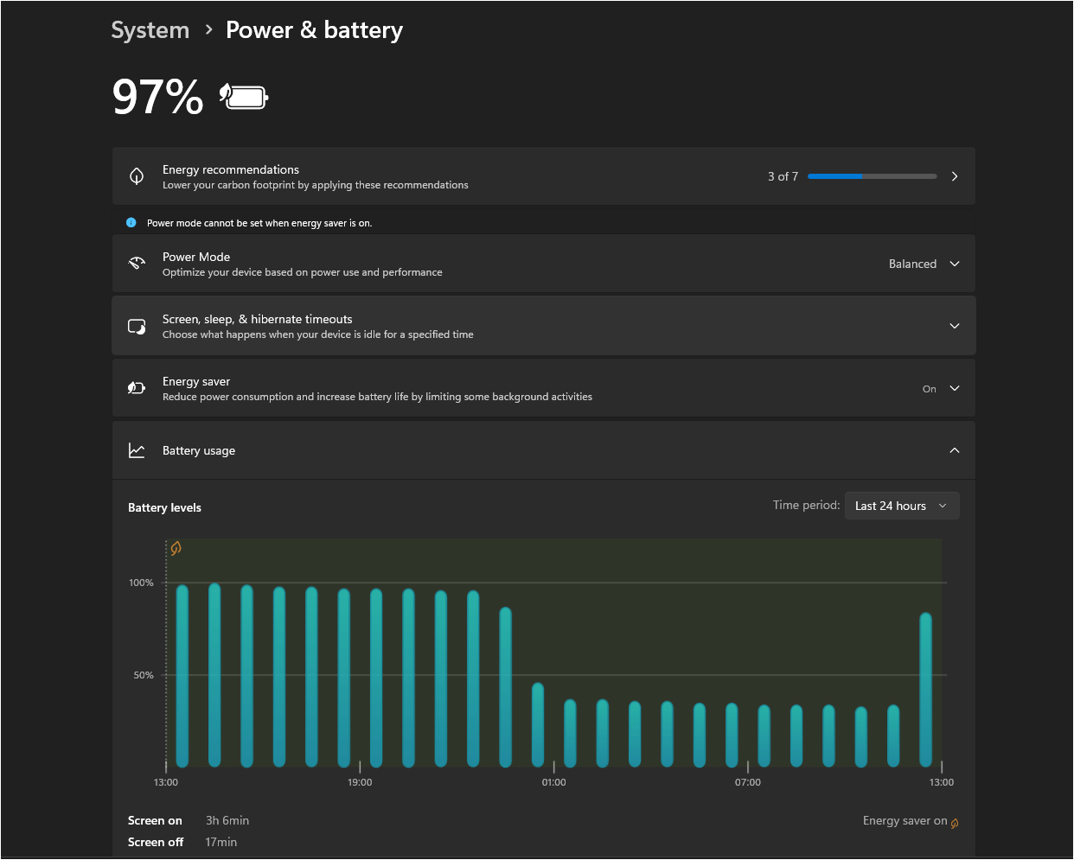
Task: Click the Battery usage chart icon
Action: pyautogui.click(x=137, y=450)
